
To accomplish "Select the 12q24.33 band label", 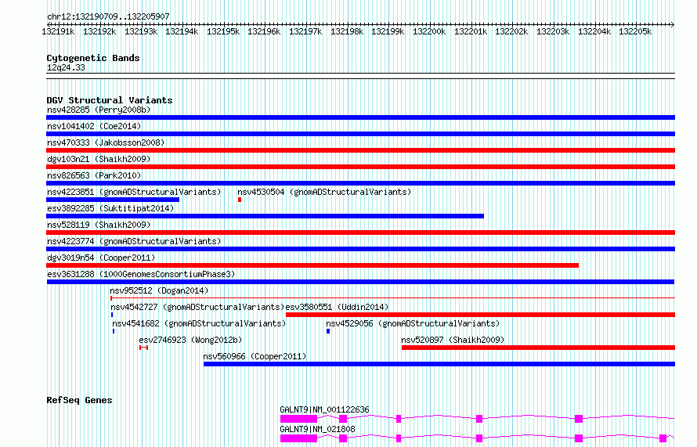I will click(x=66, y=67).
